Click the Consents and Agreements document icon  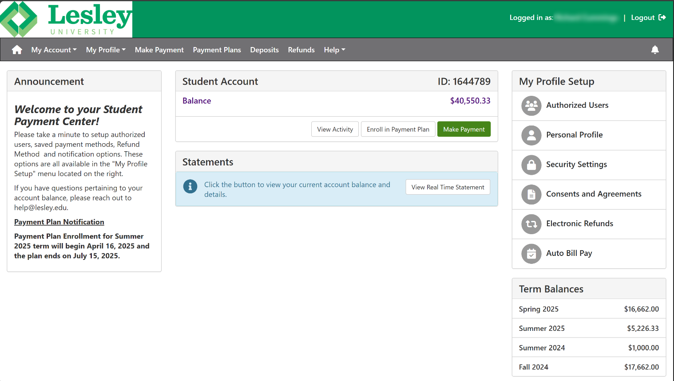pyautogui.click(x=531, y=194)
